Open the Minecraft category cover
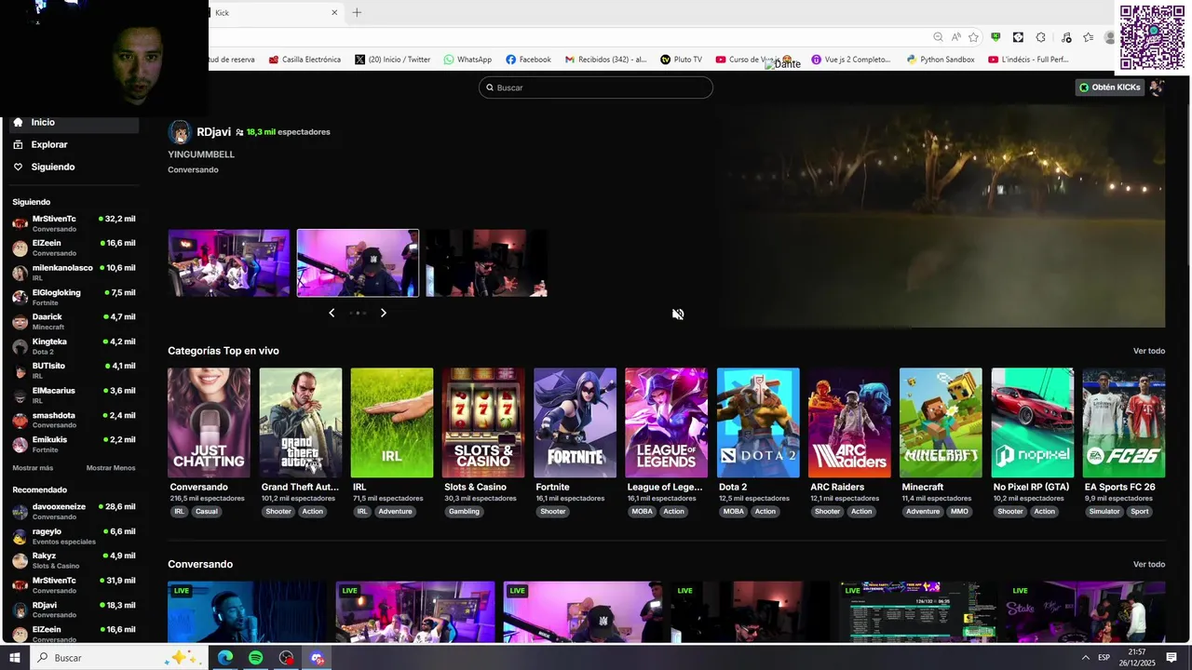1192x670 pixels. [941, 422]
